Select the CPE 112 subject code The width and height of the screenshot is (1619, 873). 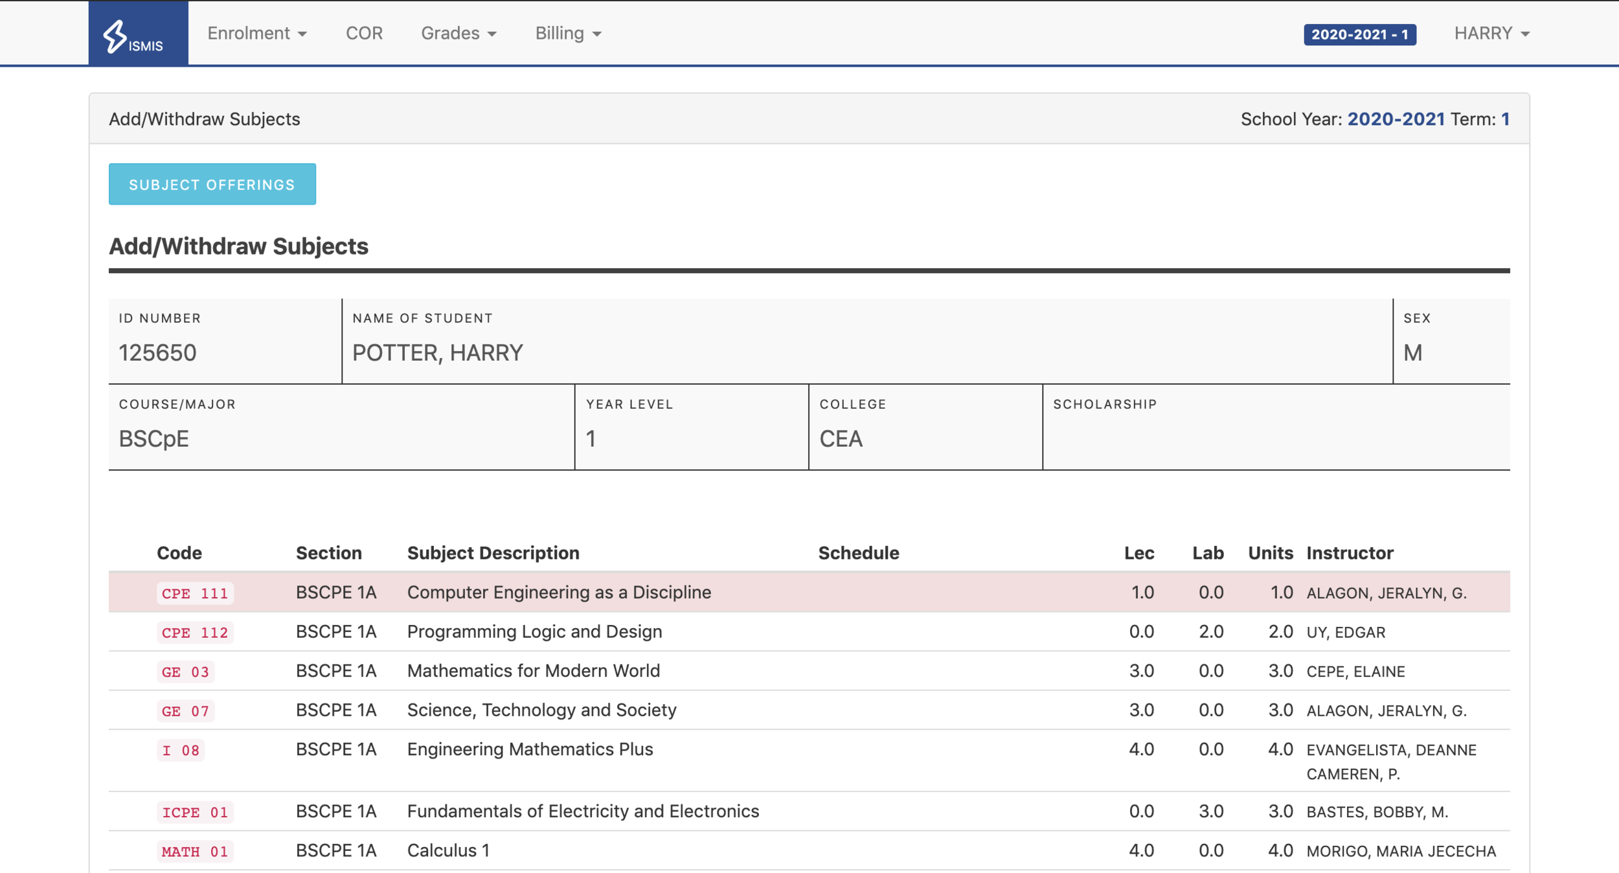[x=195, y=633]
